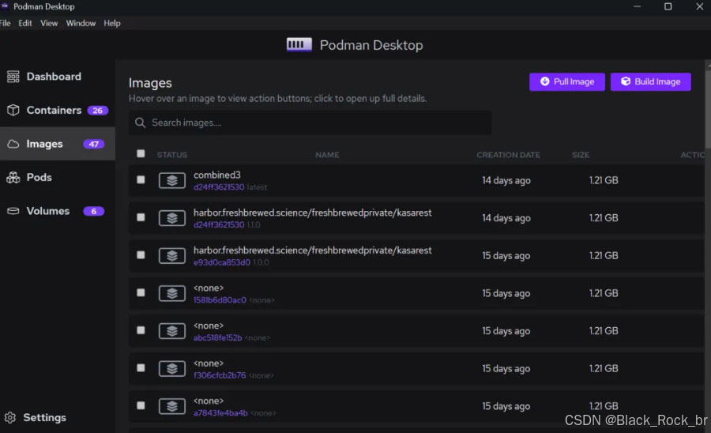Screen dimensions: 711x433
Task: Open the Volumes section label
Action: point(48,211)
